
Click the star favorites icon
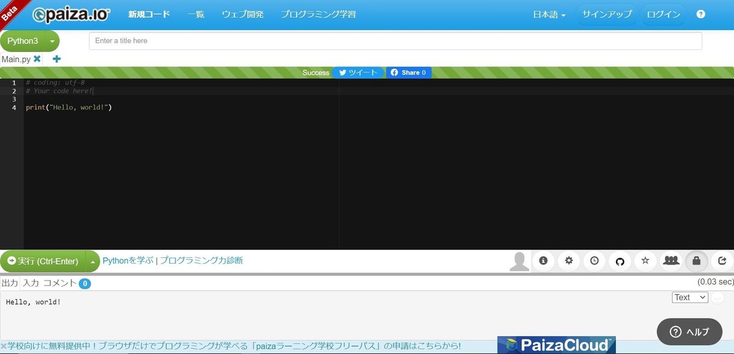(645, 260)
